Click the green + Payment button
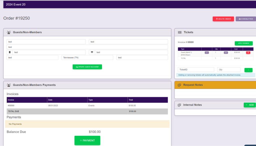256x146 pixels. click(87, 141)
